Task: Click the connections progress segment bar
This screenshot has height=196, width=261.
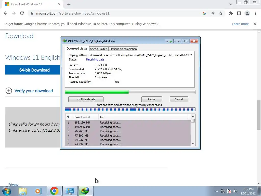Action: [130, 109]
